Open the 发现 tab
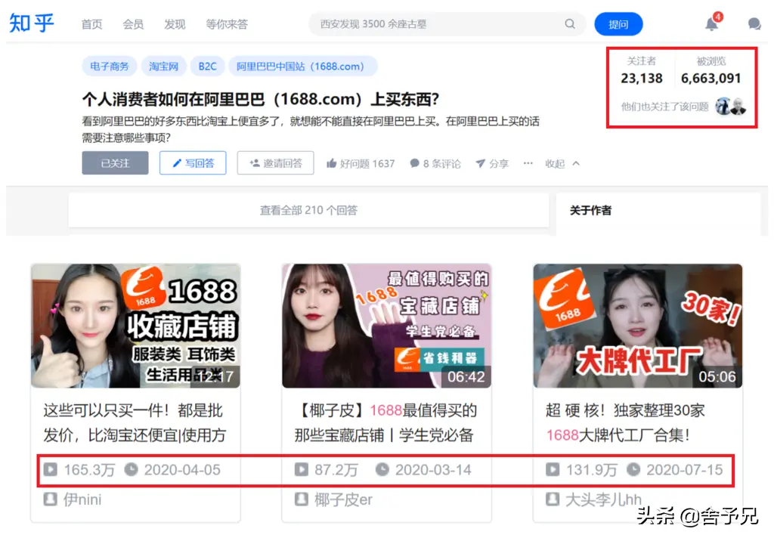The height and width of the screenshot is (541, 774). coord(175,24)
